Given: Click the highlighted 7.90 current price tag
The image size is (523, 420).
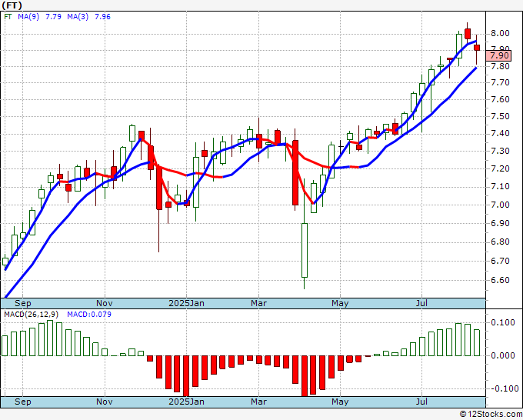Looking at the screenshot, I should pyautogui.click(x=498, y=55).
